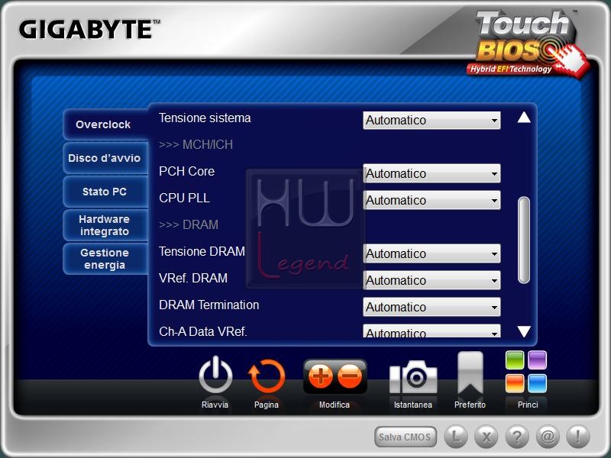
Task: Open help with the question mark button
Action: click(517, 437)
